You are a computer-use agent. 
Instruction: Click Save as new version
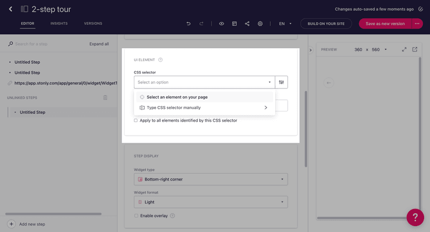click(385, 24)
